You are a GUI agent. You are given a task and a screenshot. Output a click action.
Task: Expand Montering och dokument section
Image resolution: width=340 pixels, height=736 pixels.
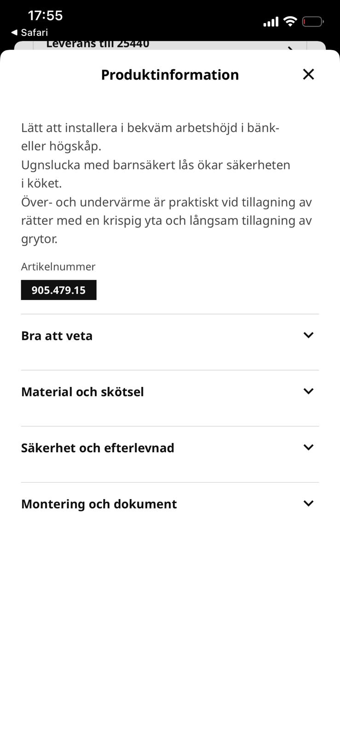170,504
